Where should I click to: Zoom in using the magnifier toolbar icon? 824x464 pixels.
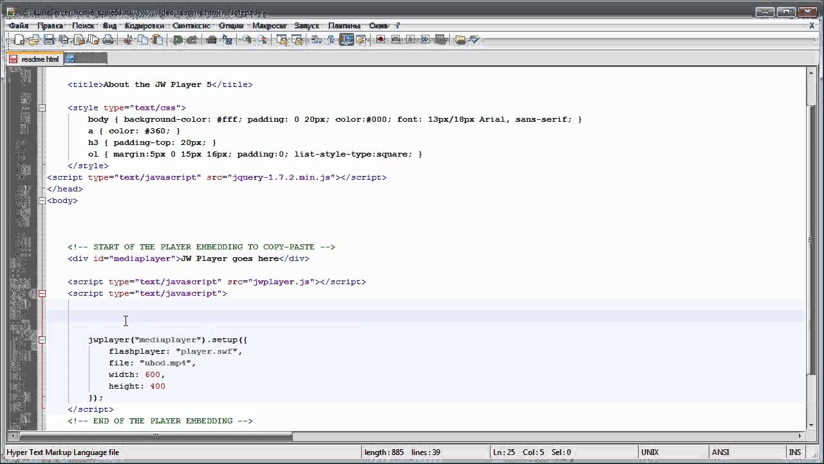pyautogui.click(x=247, y=40)
